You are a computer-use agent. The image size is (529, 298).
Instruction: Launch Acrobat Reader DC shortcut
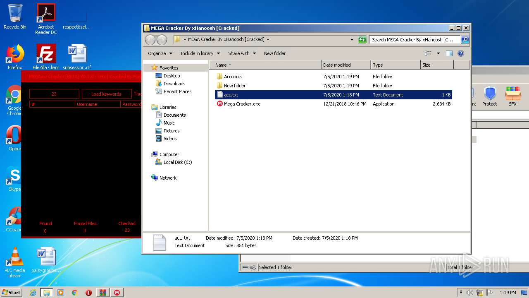tap(46, 19)
